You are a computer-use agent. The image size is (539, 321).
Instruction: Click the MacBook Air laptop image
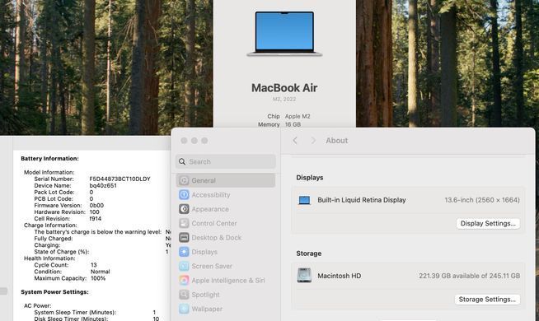tap(284, 34)
